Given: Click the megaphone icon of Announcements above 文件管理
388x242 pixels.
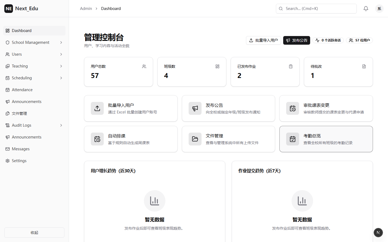Looking at the screenshot, I should click(8, 102).
